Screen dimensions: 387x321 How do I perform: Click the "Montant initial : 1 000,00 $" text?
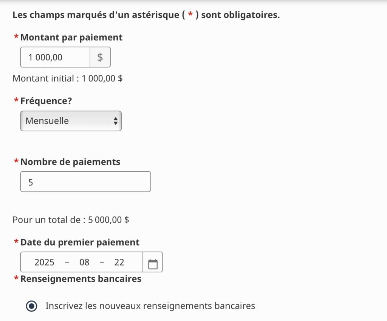tap(68, 79)
